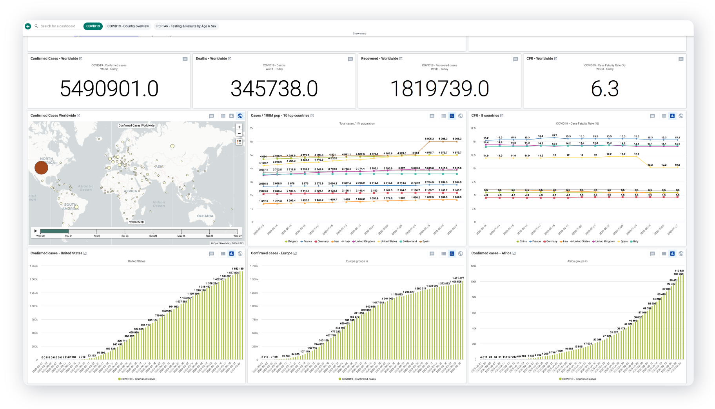Switch 'CFR - 8 countries' panel to map view

[681, 116]
